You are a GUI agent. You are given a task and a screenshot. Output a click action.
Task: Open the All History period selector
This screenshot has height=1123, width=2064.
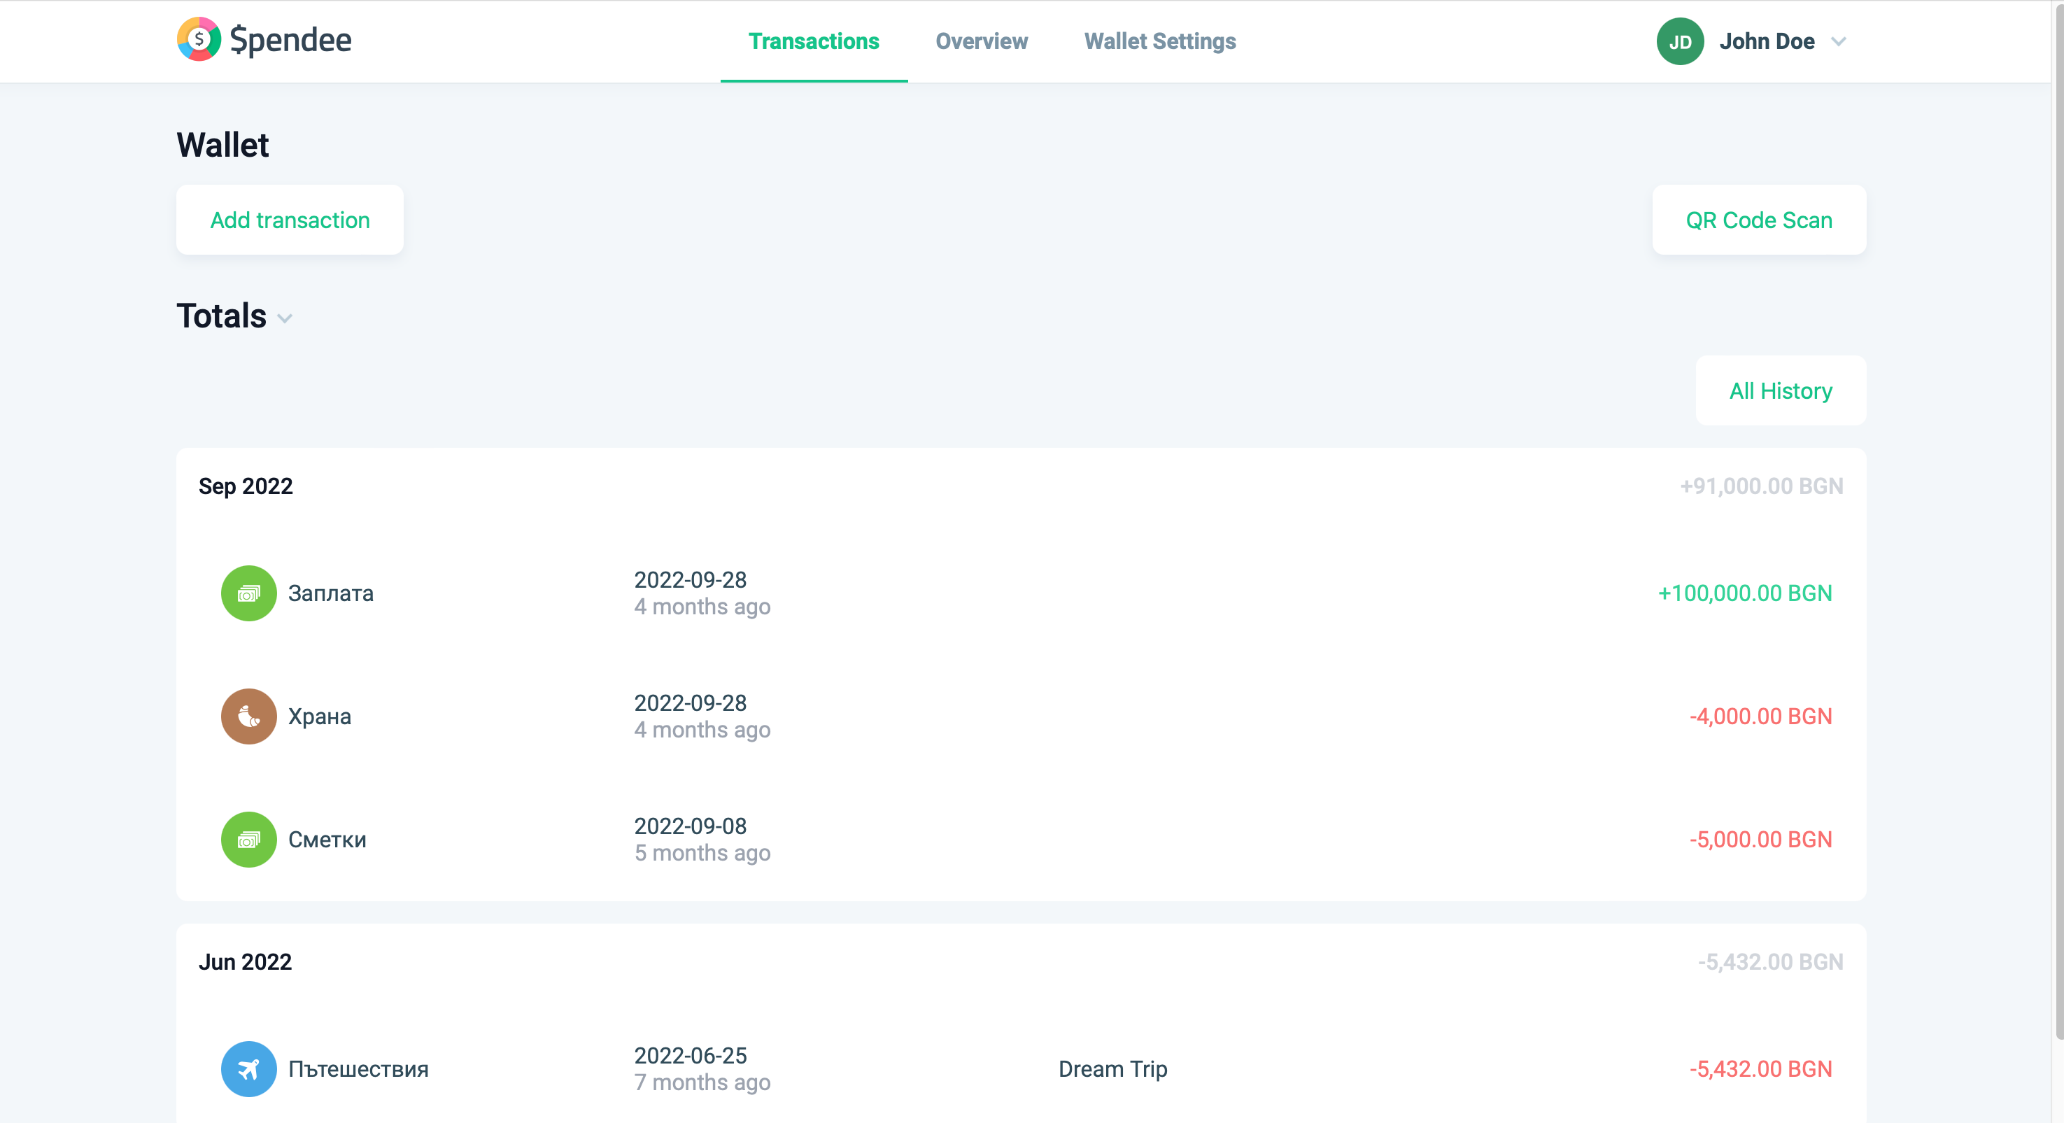pyautogui.click(x=1781, y=391)
